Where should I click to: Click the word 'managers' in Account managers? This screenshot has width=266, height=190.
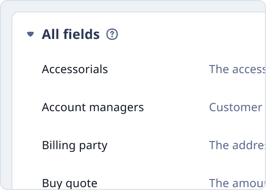coord(116,108)
